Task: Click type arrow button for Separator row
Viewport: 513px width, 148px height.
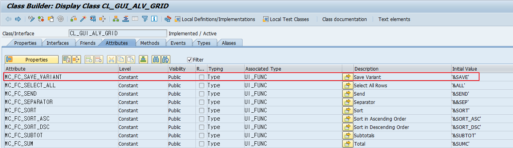Action: pos(347,102)
